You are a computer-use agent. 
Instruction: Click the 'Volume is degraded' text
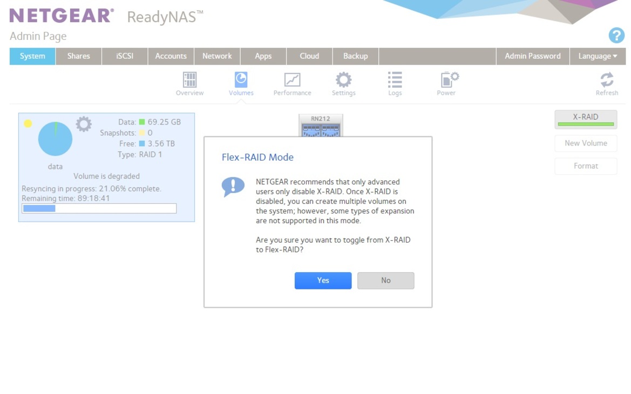107,176
